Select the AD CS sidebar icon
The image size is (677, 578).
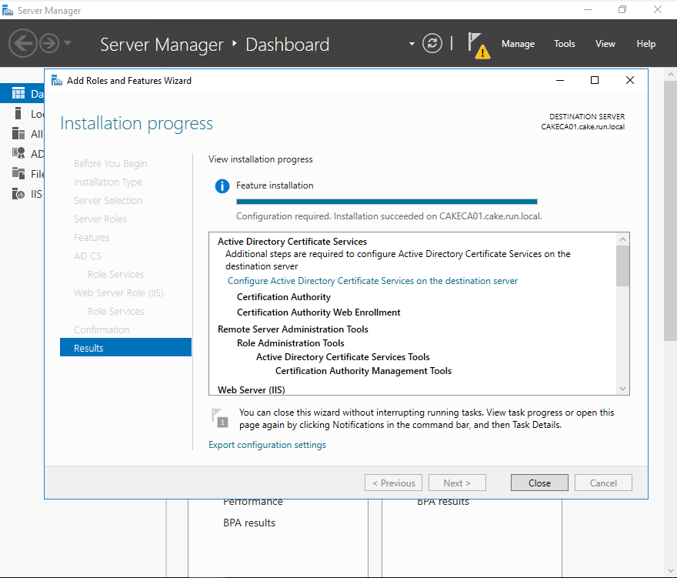pyautogui.click(x=18, y=153)
